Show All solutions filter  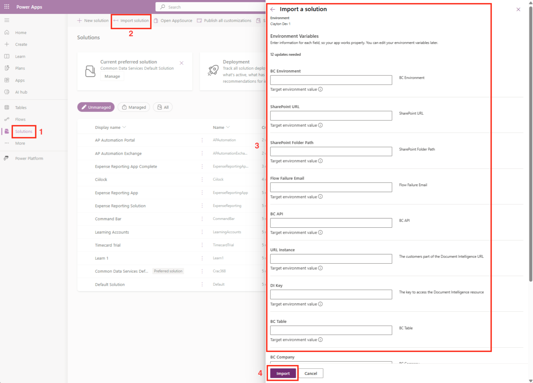pyautogui.click(x=163, y=107)
